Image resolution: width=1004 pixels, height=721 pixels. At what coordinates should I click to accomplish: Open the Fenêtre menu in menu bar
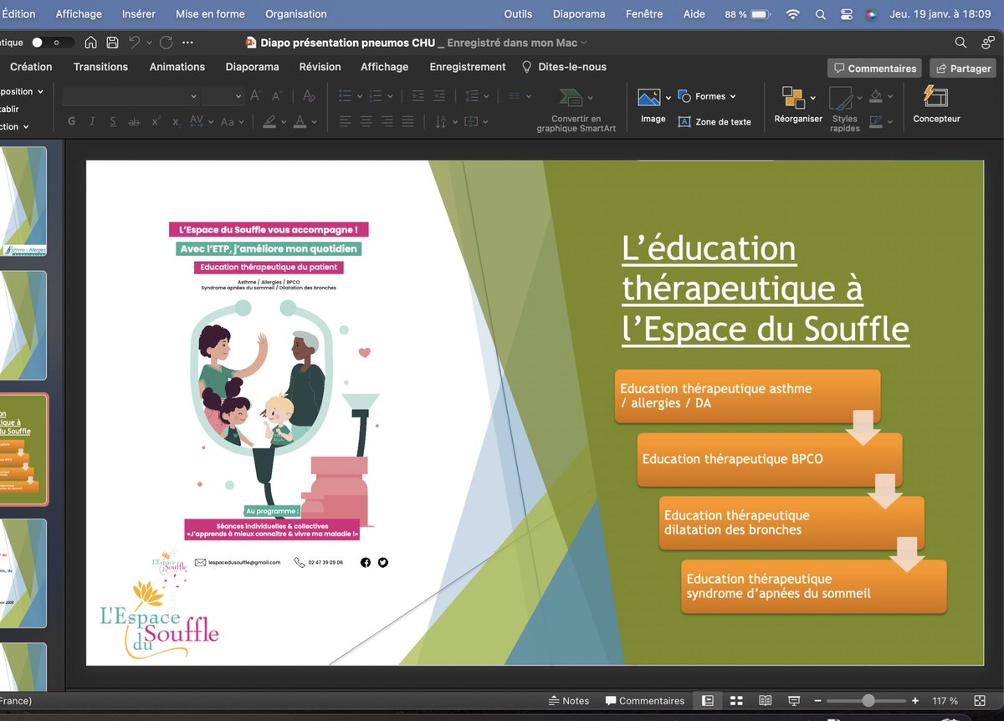(x=644, y=14)
